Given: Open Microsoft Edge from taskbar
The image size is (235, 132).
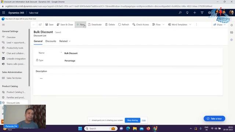Looking at the screenshot, I should [128, 129].
